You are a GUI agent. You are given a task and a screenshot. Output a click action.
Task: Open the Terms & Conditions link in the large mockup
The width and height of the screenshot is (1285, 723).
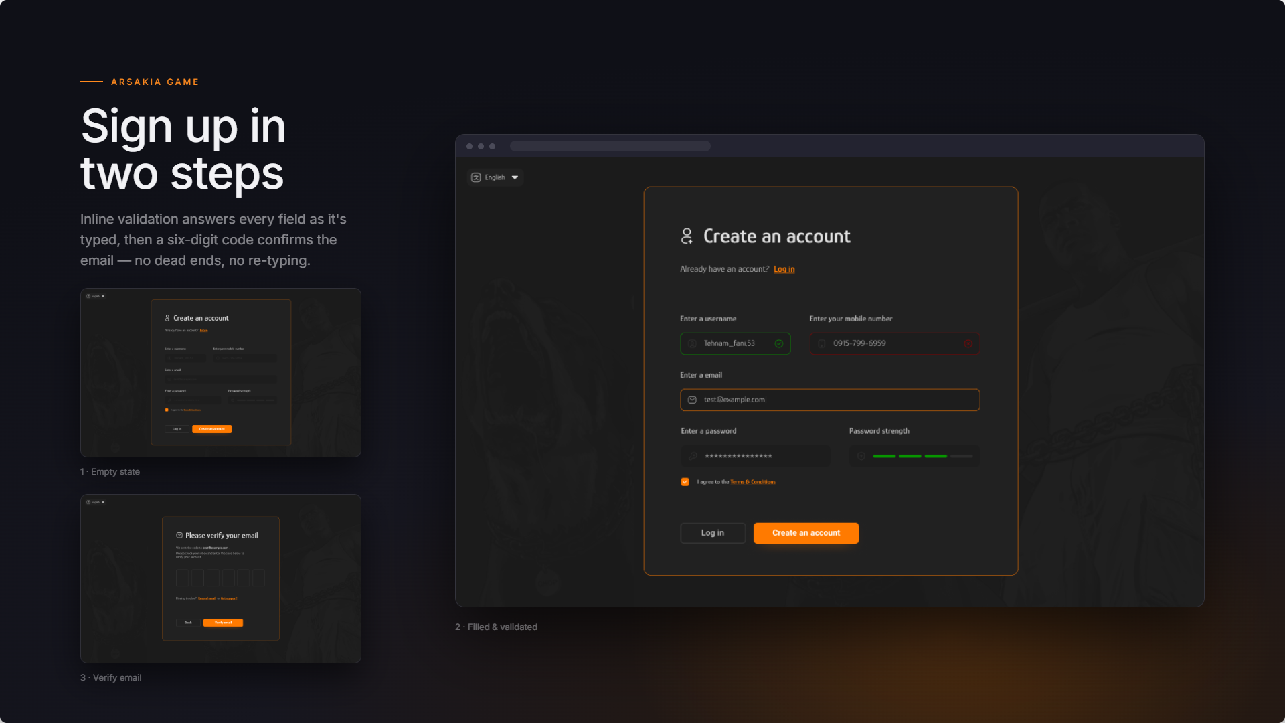753,482
